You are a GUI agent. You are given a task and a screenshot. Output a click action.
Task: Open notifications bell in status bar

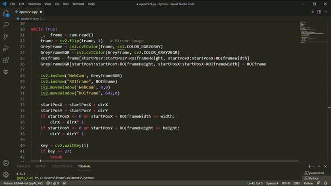tap(326, 183)
